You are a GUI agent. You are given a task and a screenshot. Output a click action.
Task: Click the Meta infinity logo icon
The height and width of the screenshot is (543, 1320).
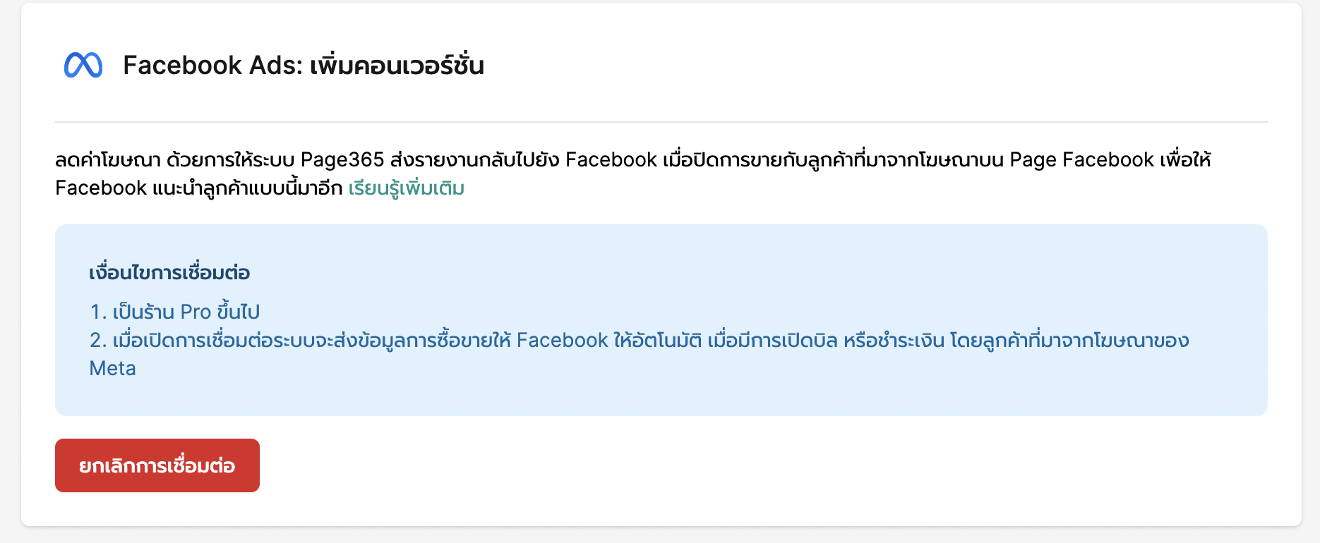[83, 65]
